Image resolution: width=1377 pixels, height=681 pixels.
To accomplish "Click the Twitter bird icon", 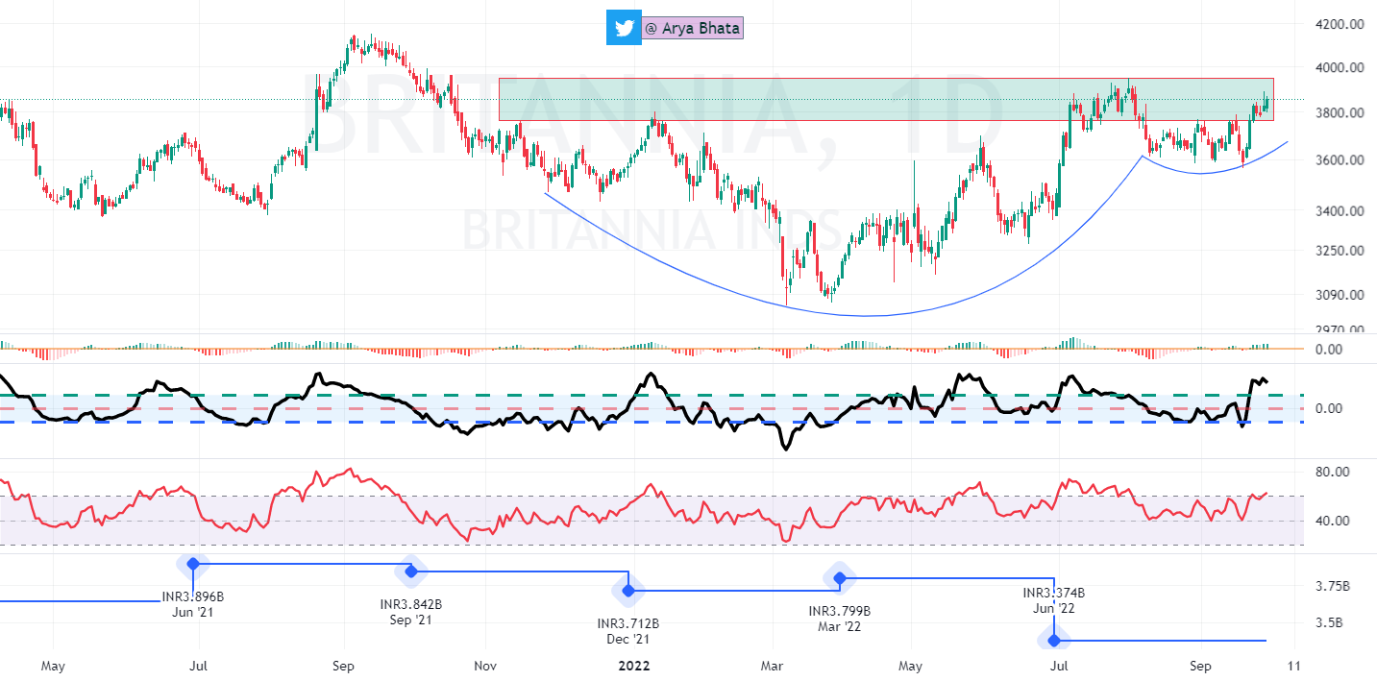I will [624, 28].
